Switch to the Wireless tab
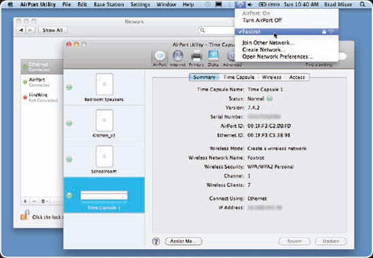 point(272,77)
